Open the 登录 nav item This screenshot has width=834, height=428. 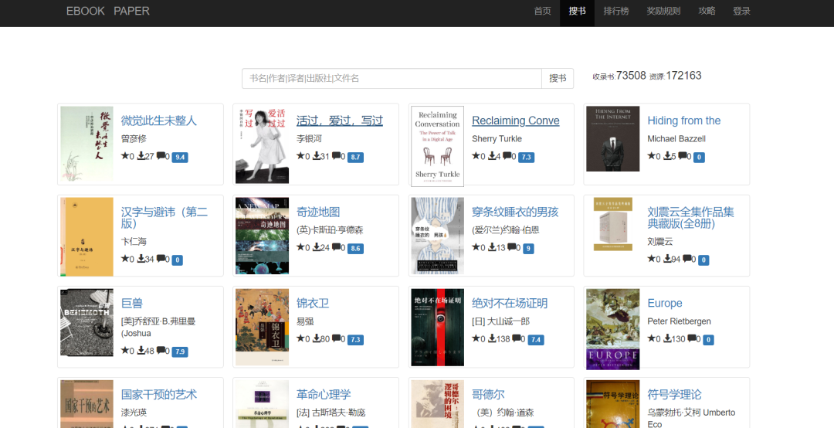click(741, 11)
